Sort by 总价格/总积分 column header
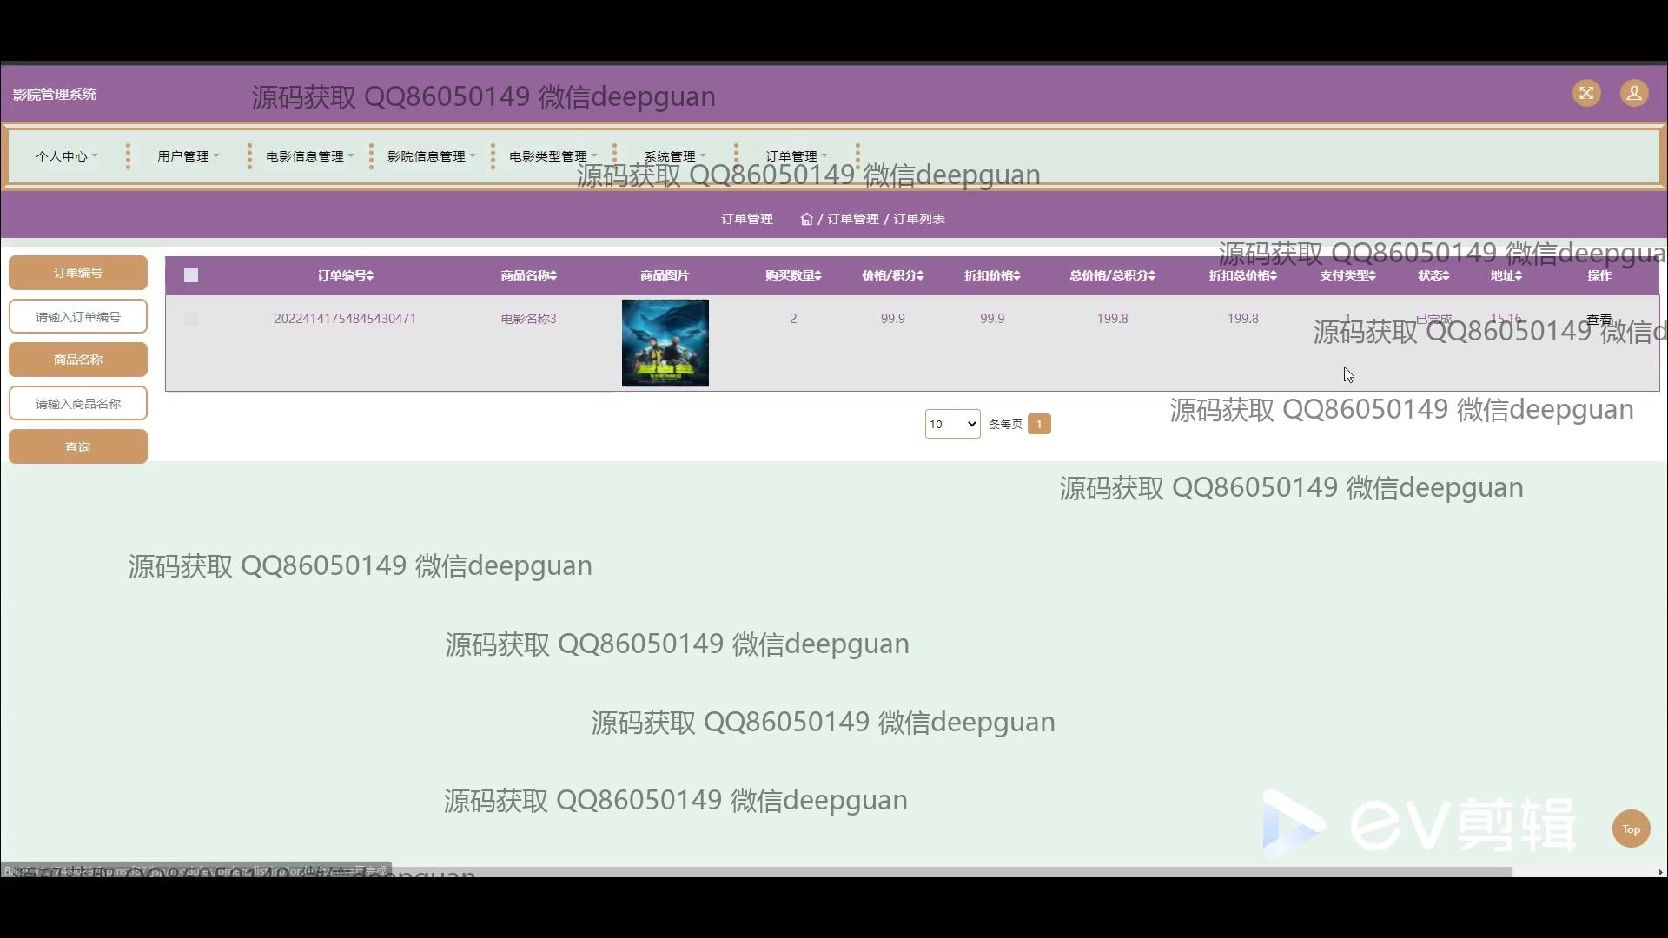1668x938 pixels. (x=1112, y=275)
